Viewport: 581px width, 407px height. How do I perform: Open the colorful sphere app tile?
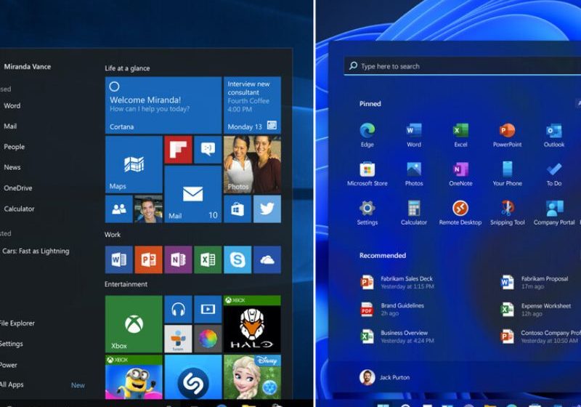(x=208, y=339)
